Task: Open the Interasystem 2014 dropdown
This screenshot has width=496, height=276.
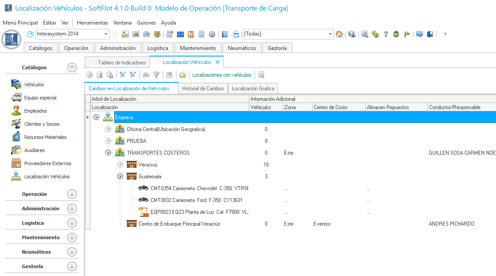Action: pos(106,34)
